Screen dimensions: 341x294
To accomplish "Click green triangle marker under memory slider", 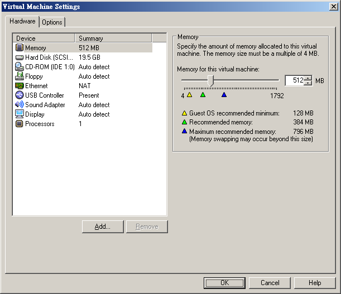I will coord(203,95).
